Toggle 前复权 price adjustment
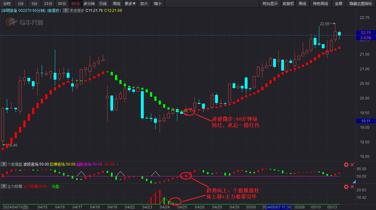The width and height of the screenshot is (376, 210). (x=288, y=4)
